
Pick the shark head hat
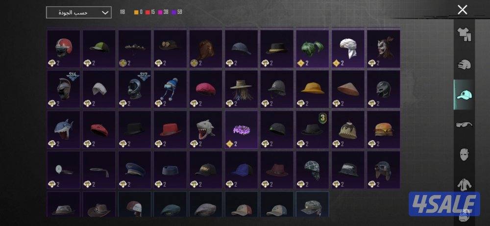pos(63,129)
